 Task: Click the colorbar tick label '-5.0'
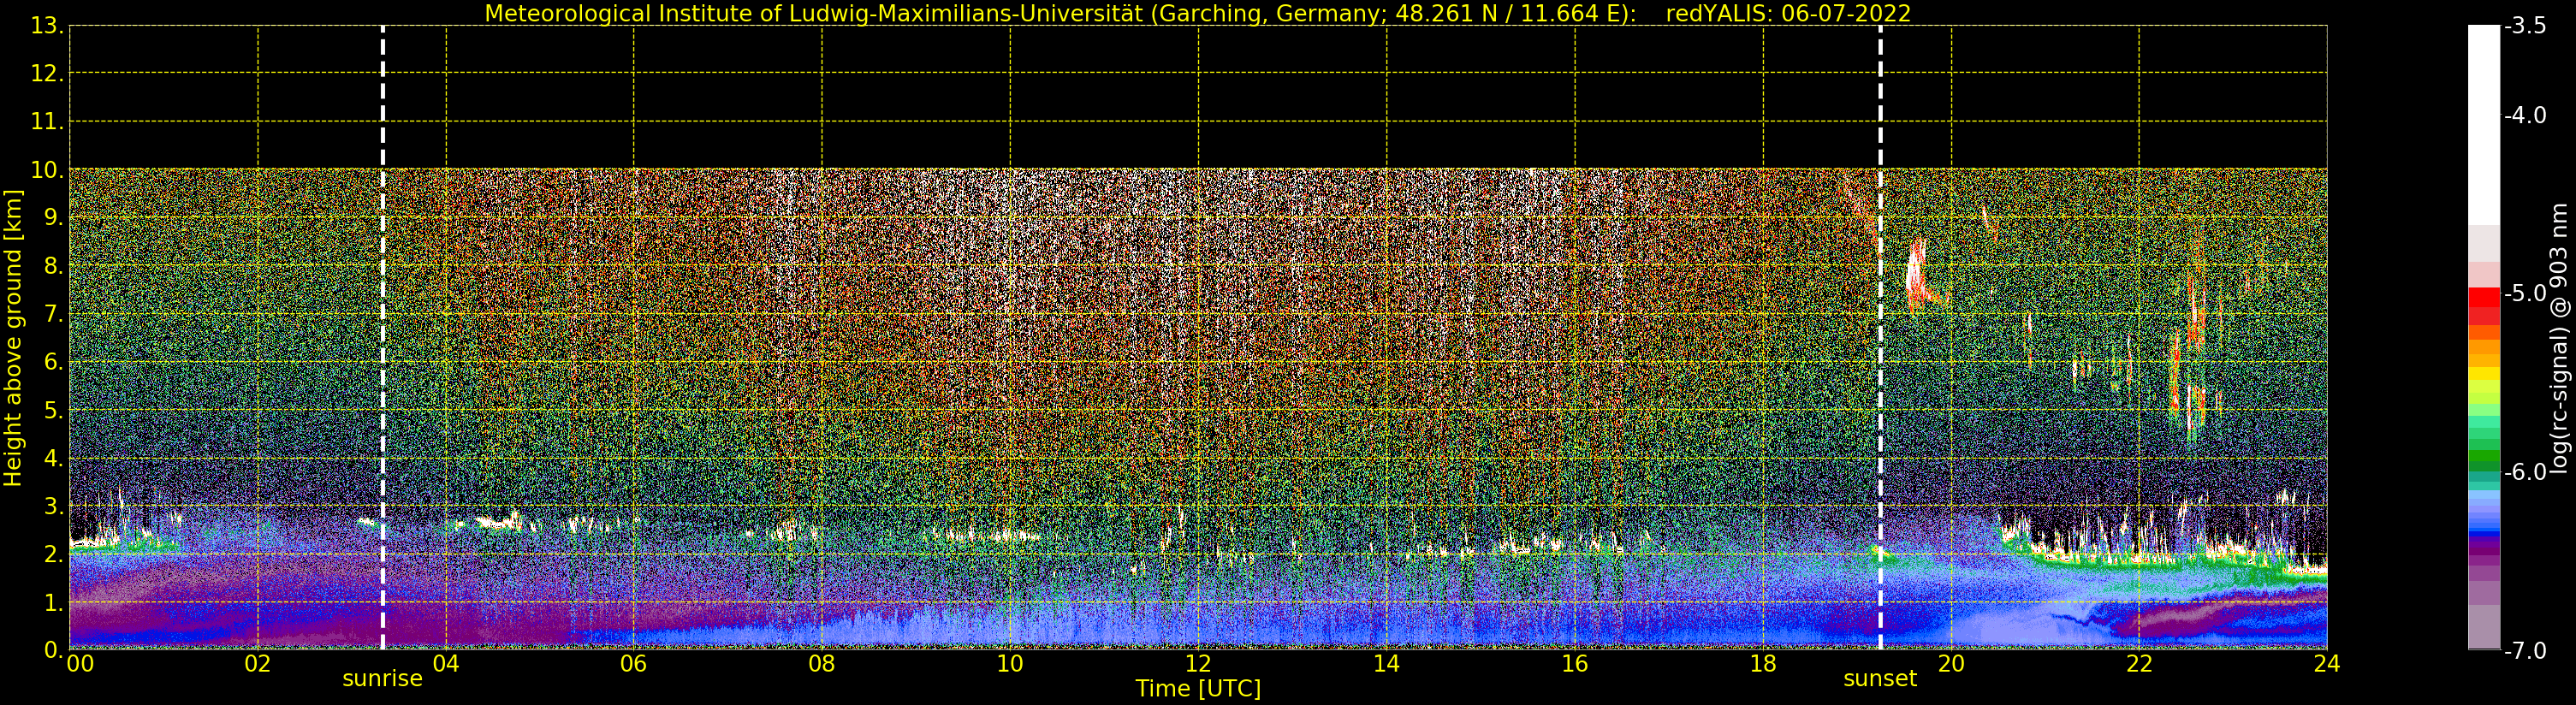coord(2525,293)
